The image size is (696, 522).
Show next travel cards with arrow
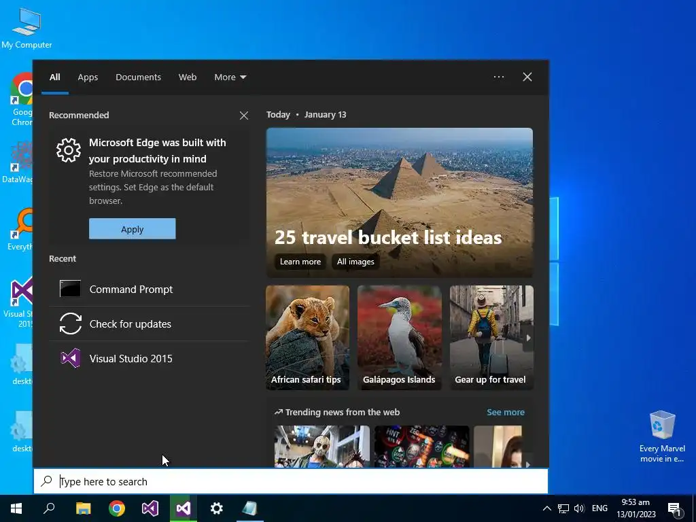click(x=528, y=338)
